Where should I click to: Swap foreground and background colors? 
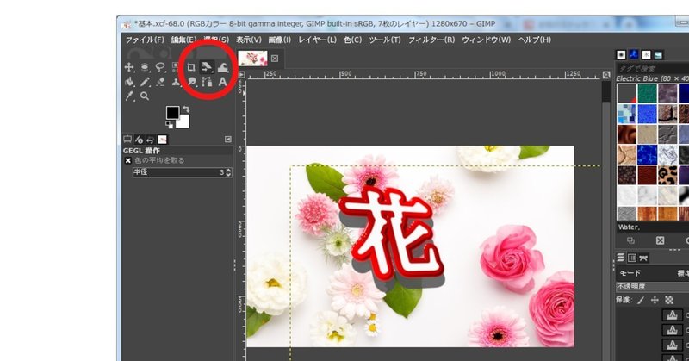186,109
